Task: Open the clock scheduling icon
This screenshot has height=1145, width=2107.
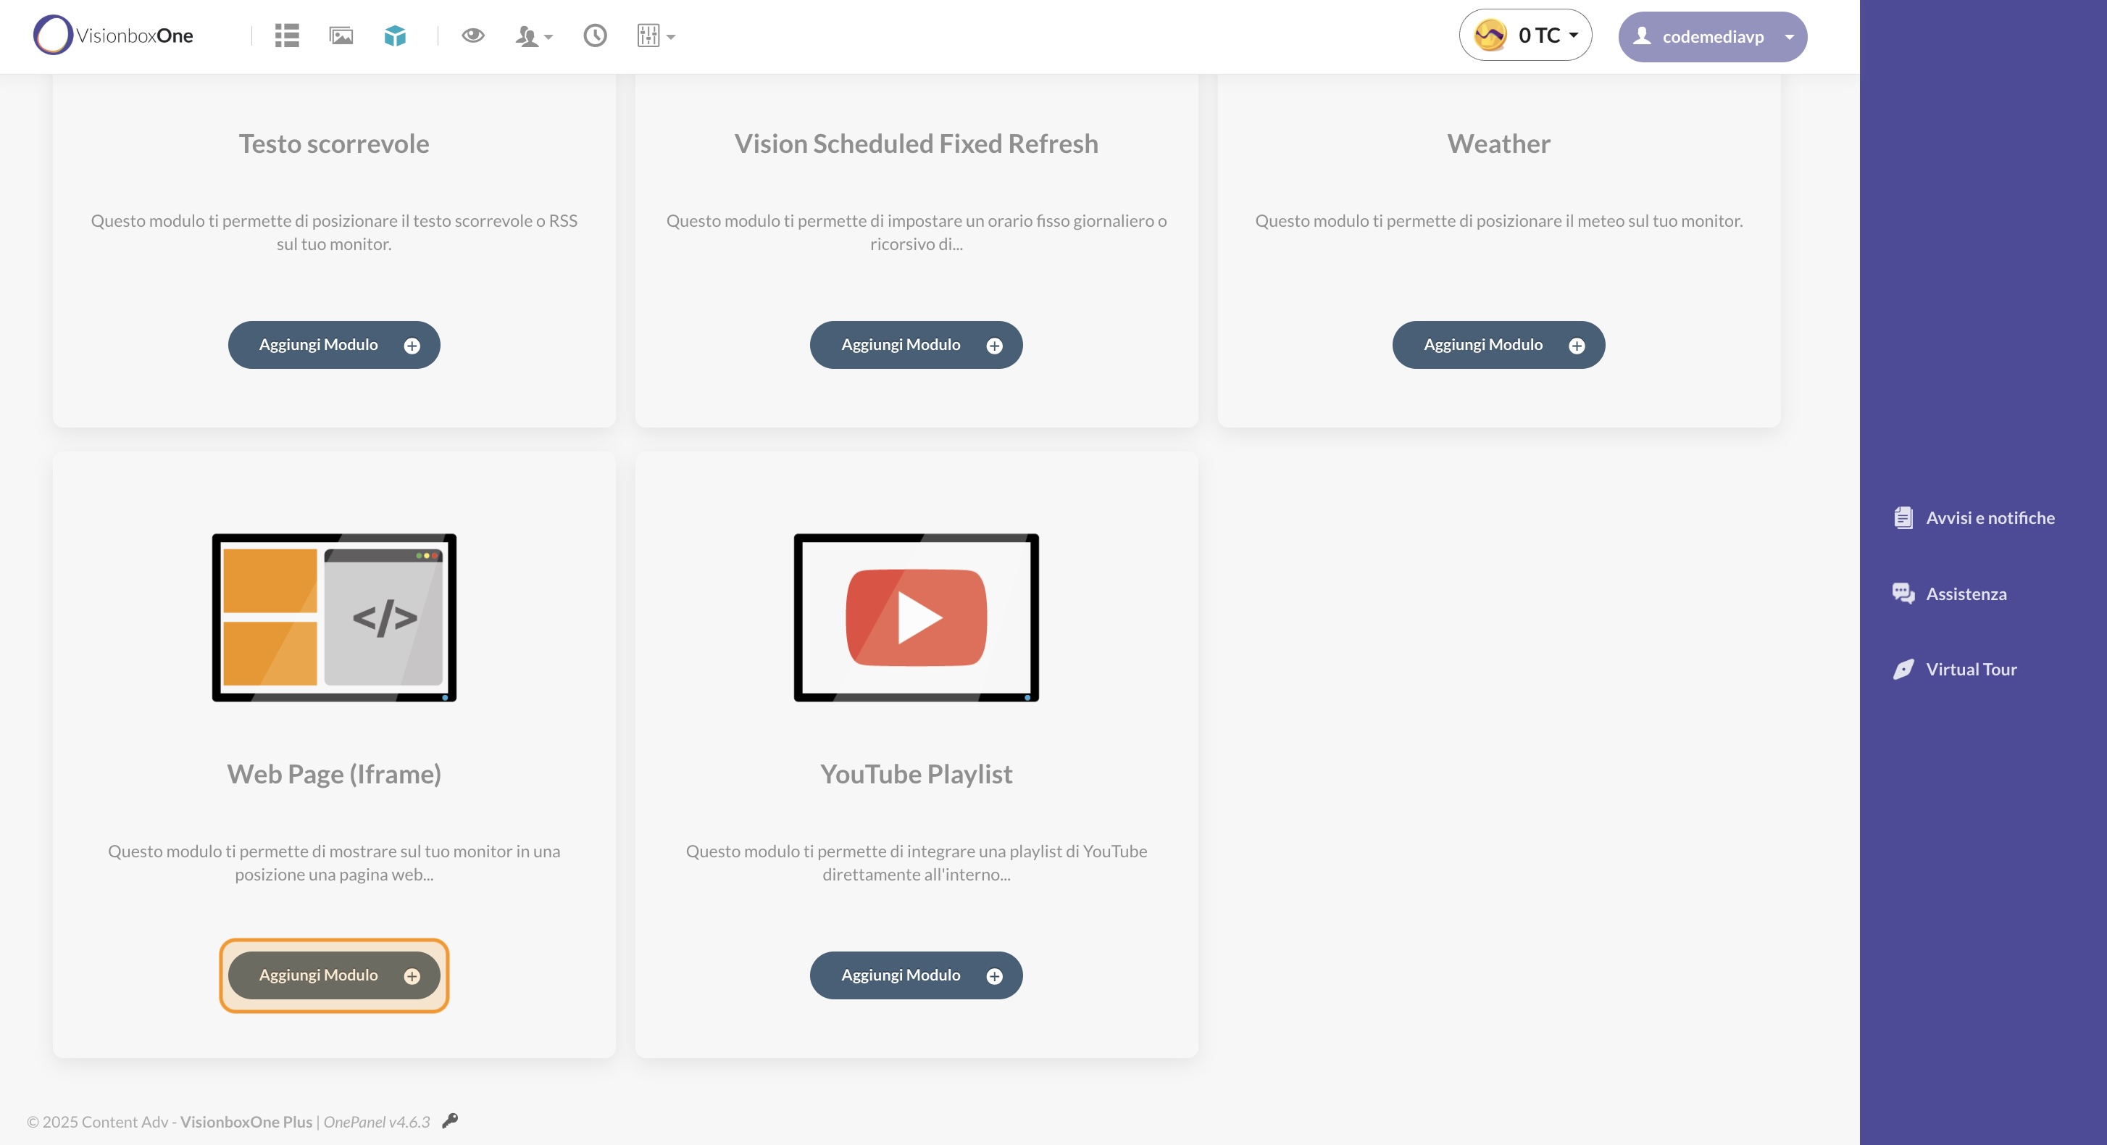Action: pyautogui.click(x=595, y=36)
